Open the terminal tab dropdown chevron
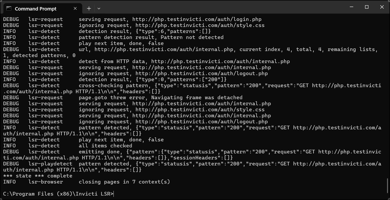This screenshot has width=390, height=200. pos(99,8)
